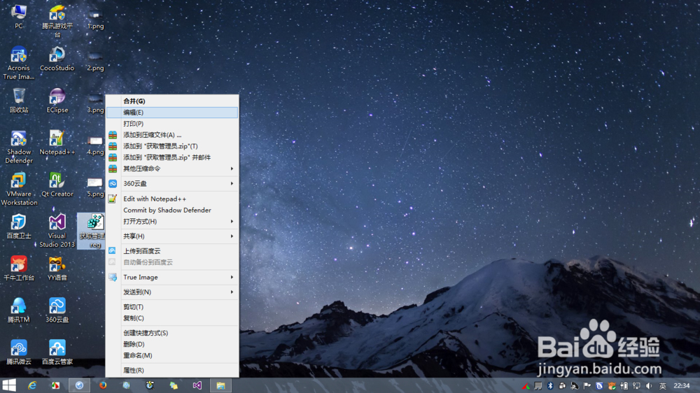Select 上传到百度云 menu entry

(172, 251)
